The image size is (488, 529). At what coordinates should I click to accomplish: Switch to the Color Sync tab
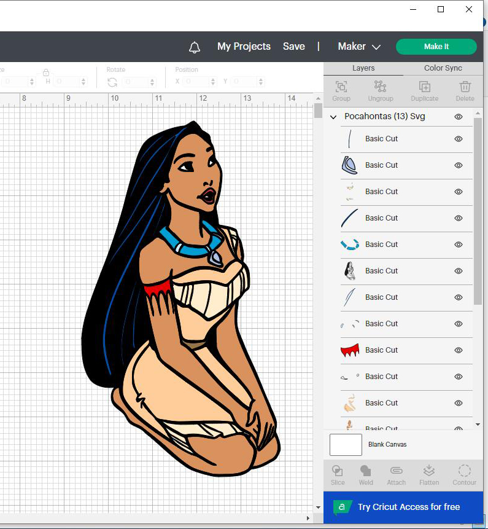click(x=443, y=68)
